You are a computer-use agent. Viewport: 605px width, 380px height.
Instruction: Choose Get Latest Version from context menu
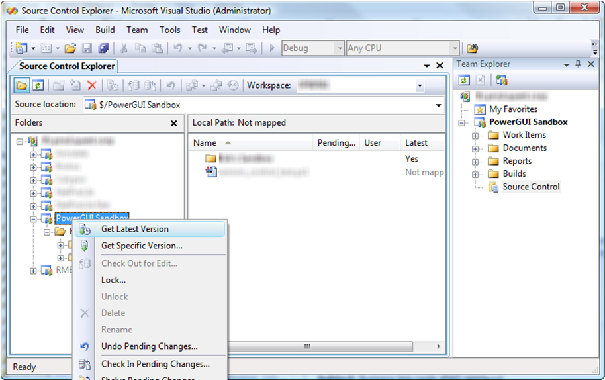(x=135, y=229)
